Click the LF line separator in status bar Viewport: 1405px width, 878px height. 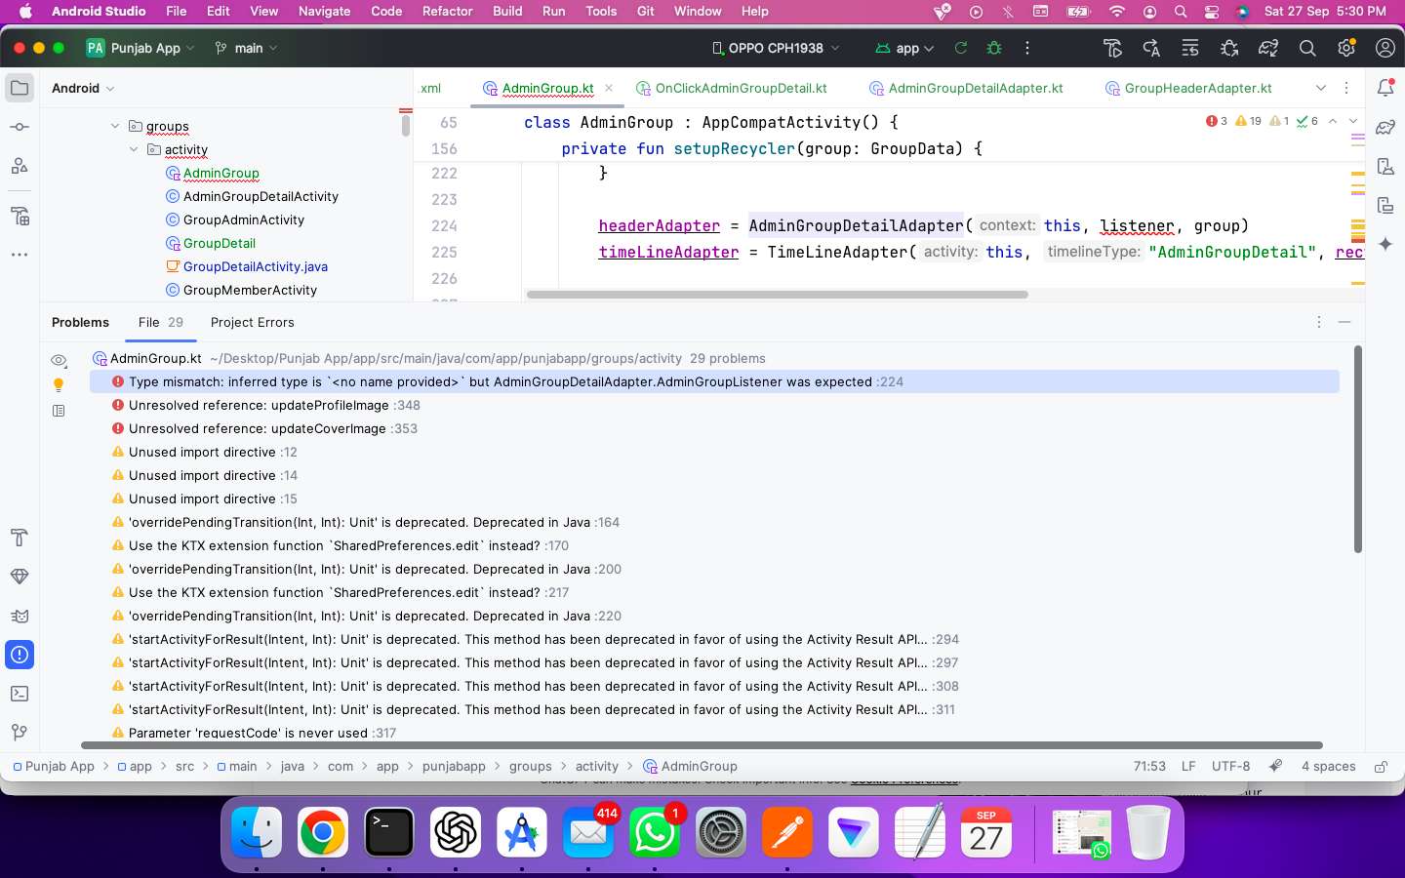pos(1188,767)
